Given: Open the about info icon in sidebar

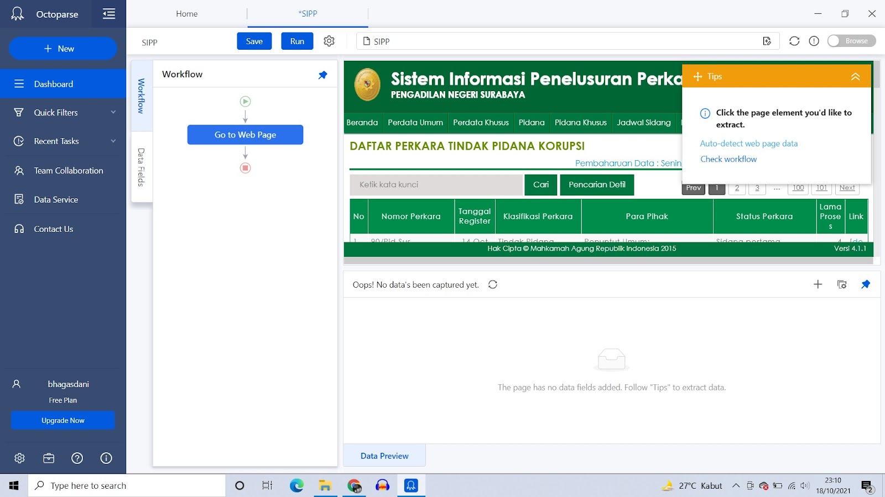Looking at the screenshot, I should pyautogui.click(x=106, y=458).
